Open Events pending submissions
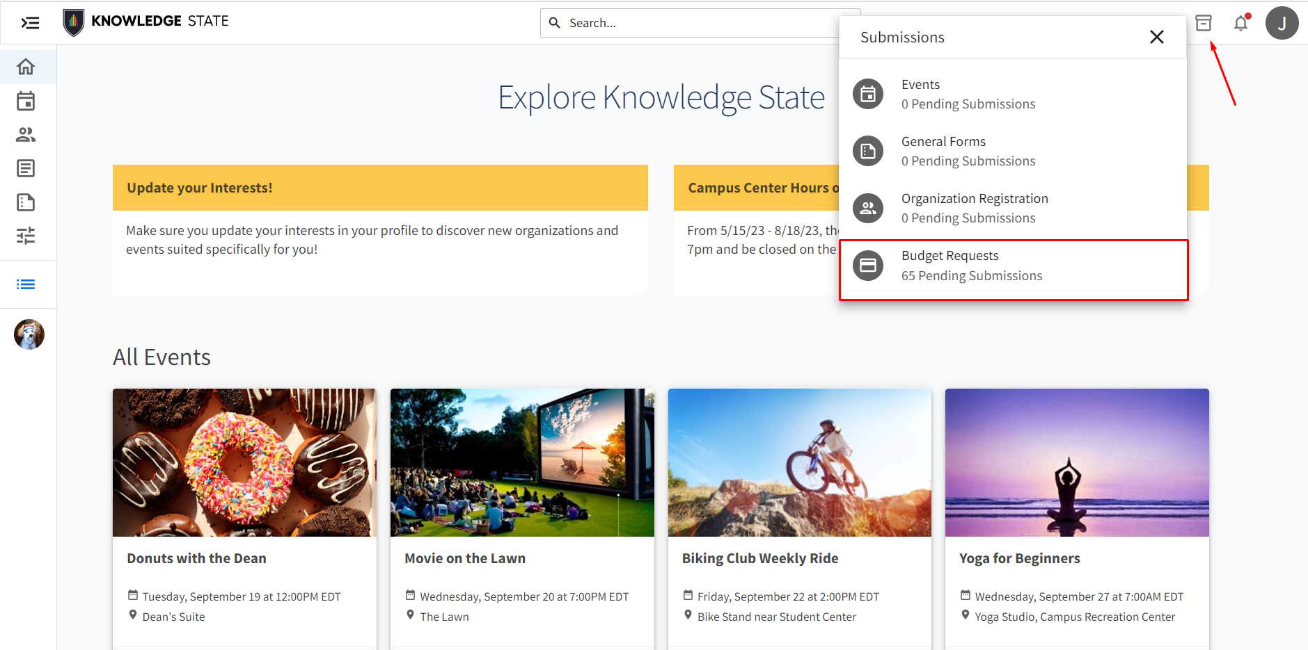This screenshot has height=650, width=1308. click(1013, 94)
